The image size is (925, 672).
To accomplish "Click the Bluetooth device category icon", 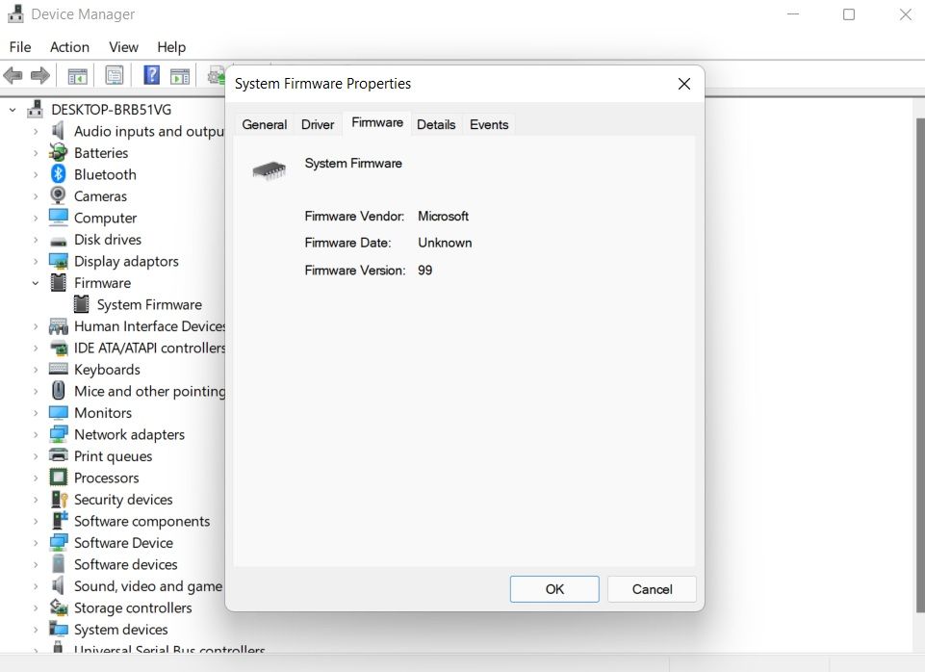I will [59, 174].
